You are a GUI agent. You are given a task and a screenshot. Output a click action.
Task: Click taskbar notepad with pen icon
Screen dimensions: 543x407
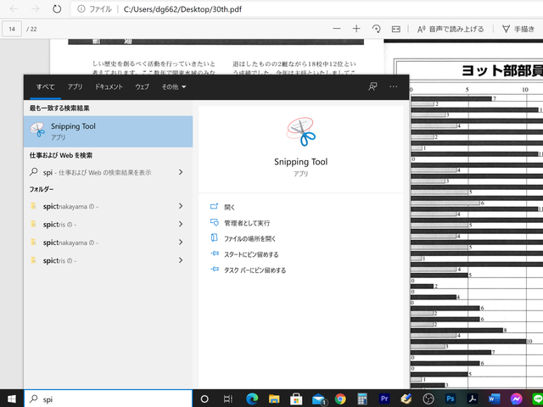406,399
